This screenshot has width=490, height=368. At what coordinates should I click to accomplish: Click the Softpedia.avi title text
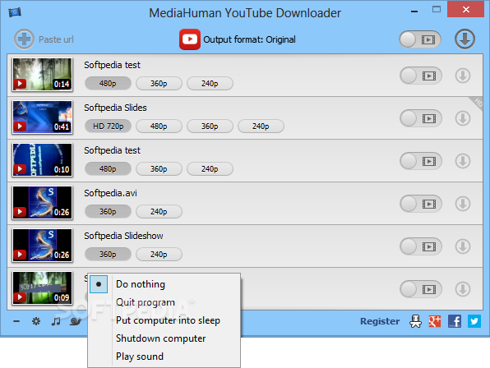point(111,193)
